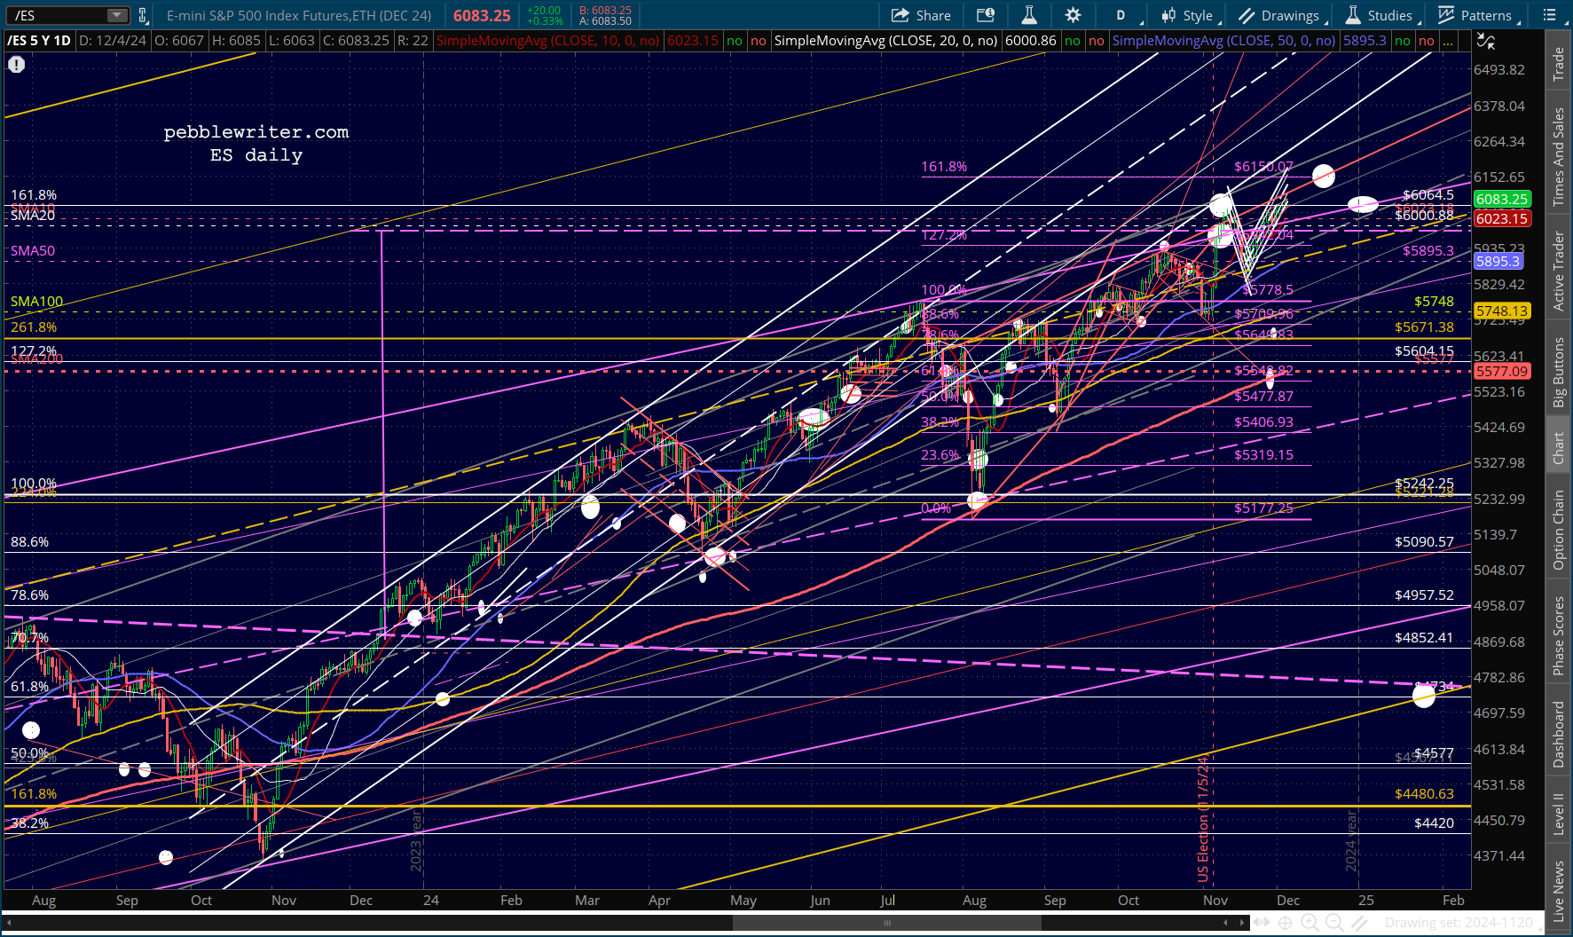Click the SimpleMovingAvg (CLOSE, 20, 0, no) label
Screen dimensions: 1573x937
pyautogui.click(x=885, y=41)
